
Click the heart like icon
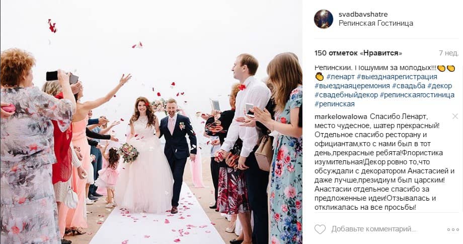click(x=320, y=229)
